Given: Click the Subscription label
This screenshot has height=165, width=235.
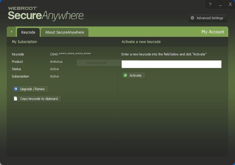Looking at the screenshot, I should [x=20, y=76].
